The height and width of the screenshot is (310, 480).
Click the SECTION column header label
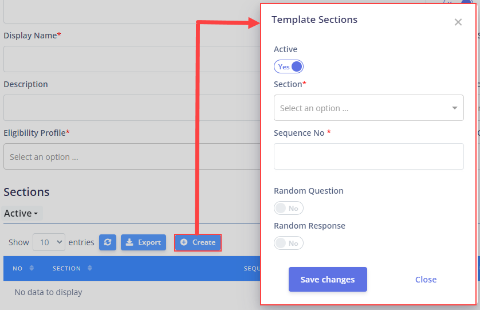click(x=66, y=268)
